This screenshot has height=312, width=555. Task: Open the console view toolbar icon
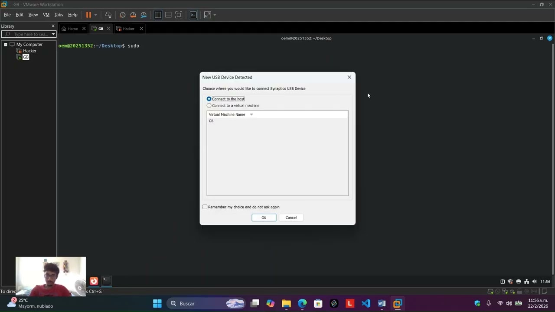click(x=193, y=15)
